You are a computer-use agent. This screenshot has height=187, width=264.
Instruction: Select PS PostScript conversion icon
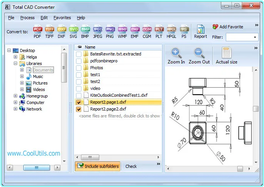(184, 32)
